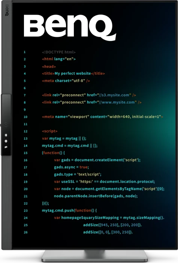Viewport: 178px width, 263px height.
Task: Click the homepageSquarySizeMapping variable name
Action: (x=90, y=218)
